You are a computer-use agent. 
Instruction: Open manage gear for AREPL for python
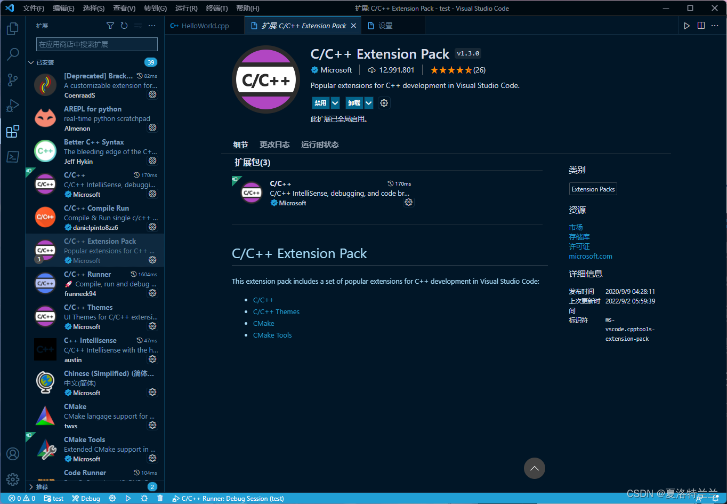[152, 127]
